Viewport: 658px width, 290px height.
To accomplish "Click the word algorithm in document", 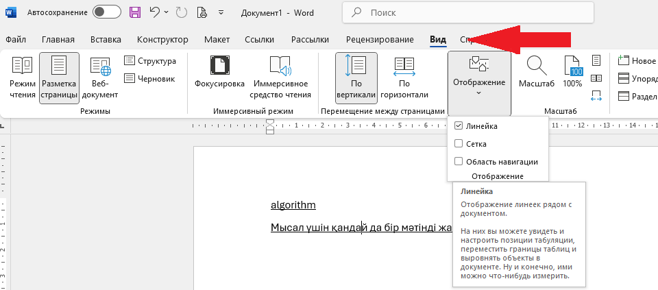I will (293, 205).
